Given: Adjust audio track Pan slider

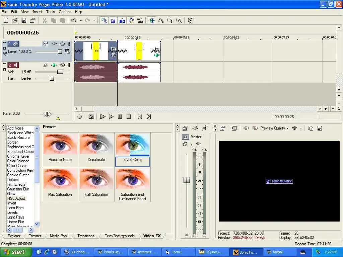Looking at the screenshot, I should click(x=52, y=78).
